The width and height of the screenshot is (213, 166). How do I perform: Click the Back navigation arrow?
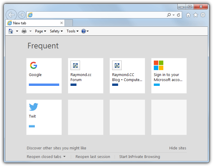(x=11, y=15)
